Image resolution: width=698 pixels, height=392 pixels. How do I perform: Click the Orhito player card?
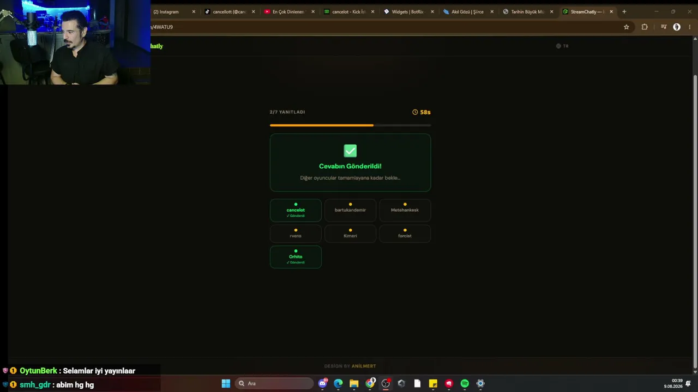(x=296, y=257)
